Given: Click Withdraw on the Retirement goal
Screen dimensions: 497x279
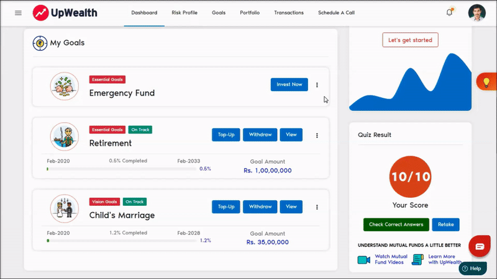Looking at the screenshot, I should (260, 135).
